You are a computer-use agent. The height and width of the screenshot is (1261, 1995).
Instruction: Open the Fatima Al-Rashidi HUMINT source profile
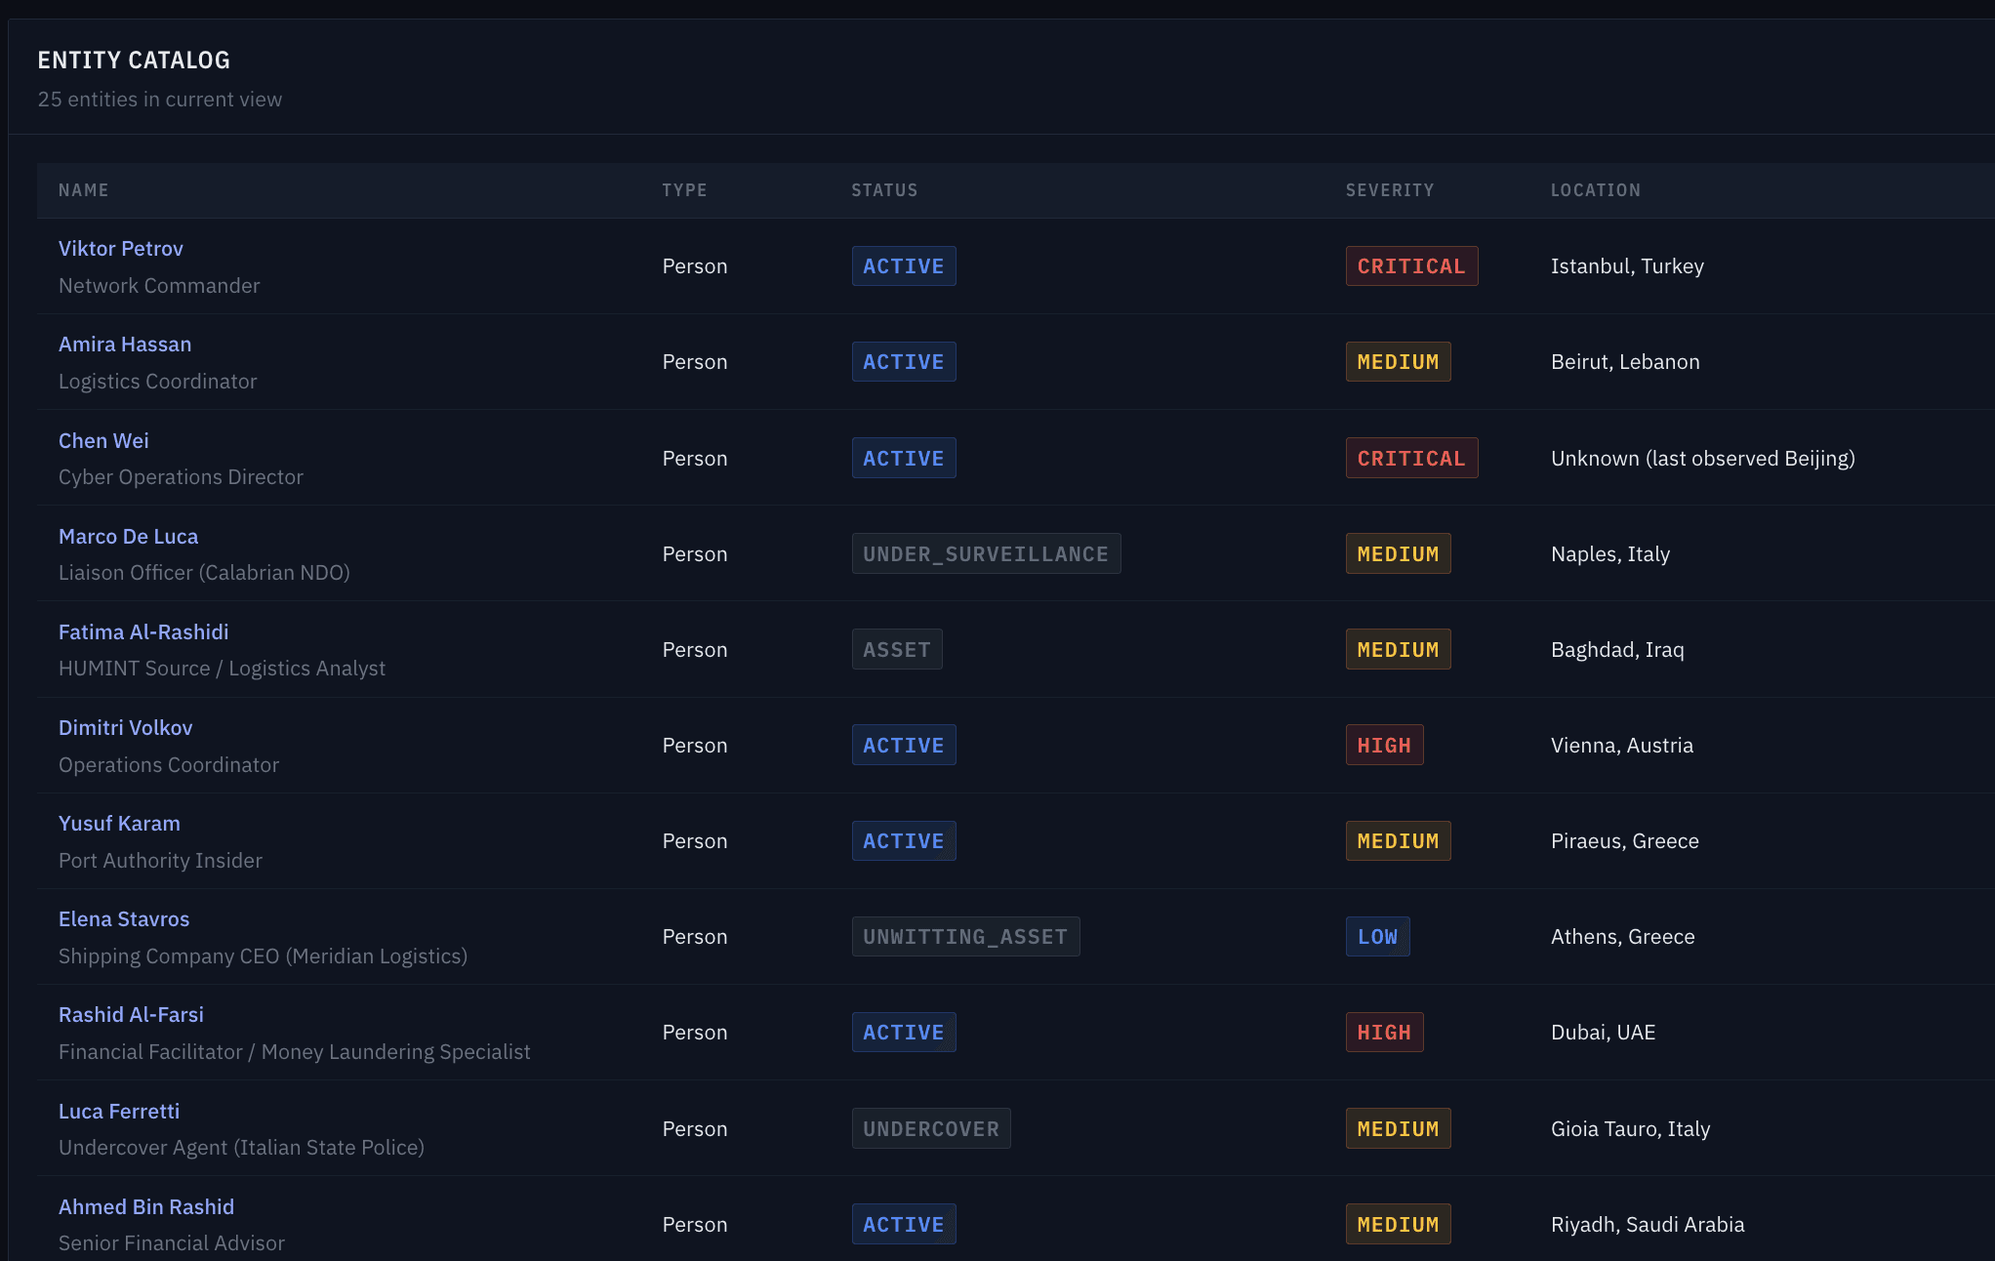142,631
